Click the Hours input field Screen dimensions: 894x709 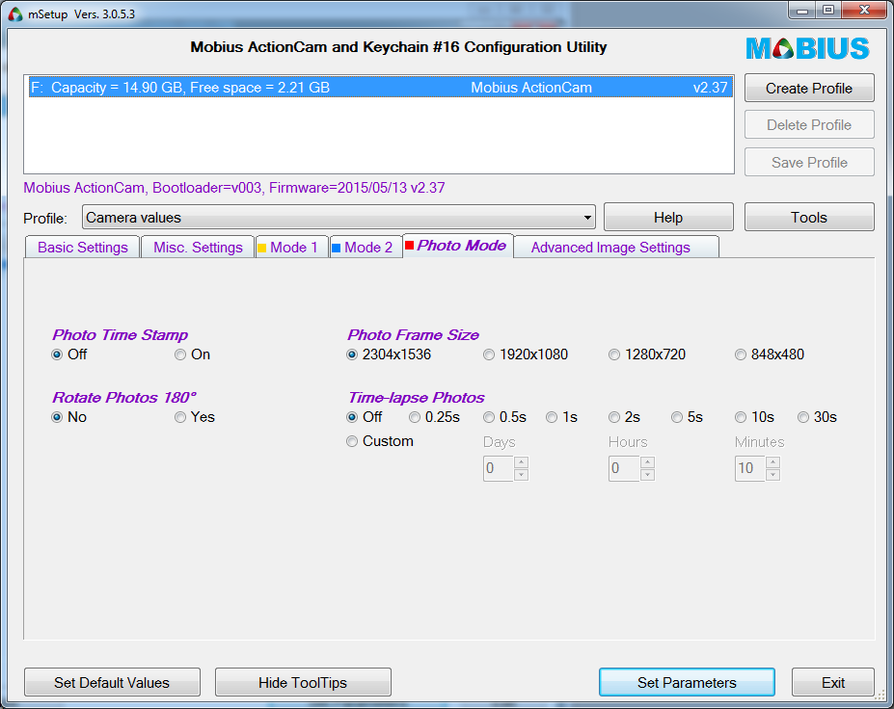click(625, 469)
